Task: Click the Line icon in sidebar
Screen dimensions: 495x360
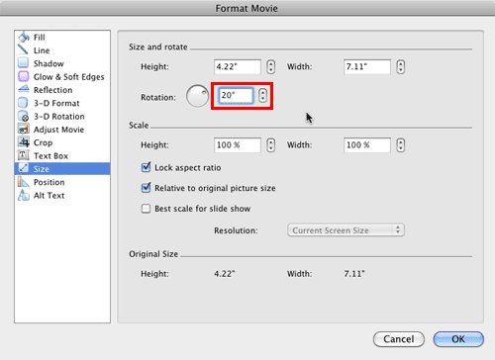Action: coord(23,49)
